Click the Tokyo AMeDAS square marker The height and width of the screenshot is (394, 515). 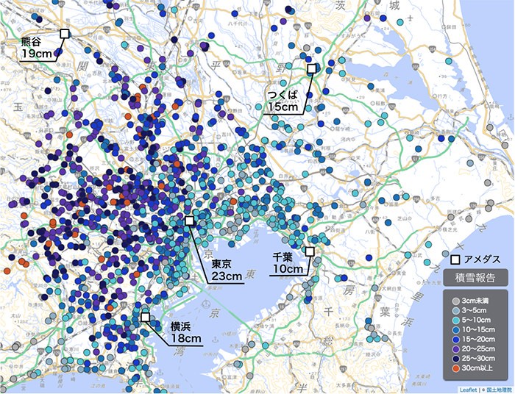tap(189, 221)
